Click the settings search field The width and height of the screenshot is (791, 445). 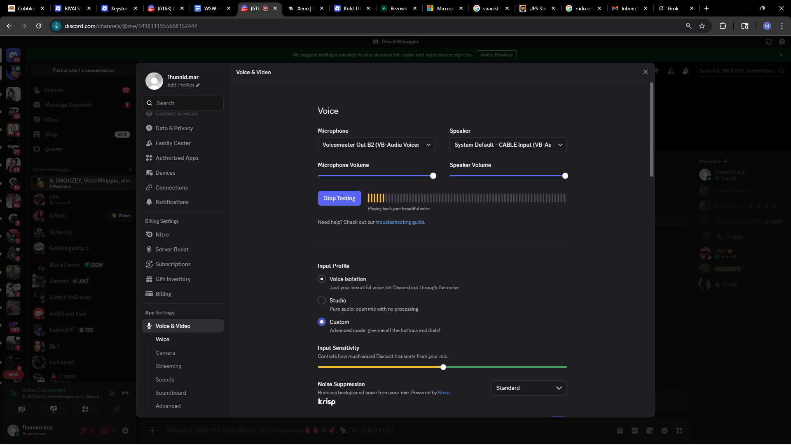click(183, 103)
